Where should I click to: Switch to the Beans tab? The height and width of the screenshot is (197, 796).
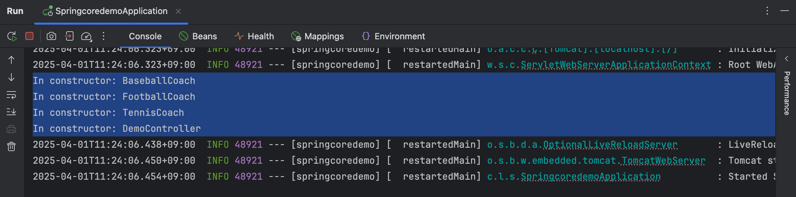click(198, 36)
